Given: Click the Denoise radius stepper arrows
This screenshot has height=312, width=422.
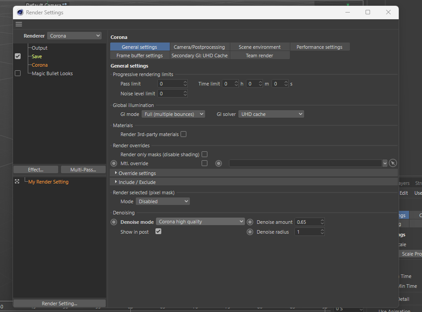Looking at the screenshot, I should point(322,232).
